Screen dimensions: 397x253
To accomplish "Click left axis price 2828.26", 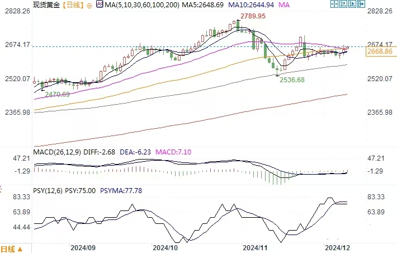I will [17, 11].
